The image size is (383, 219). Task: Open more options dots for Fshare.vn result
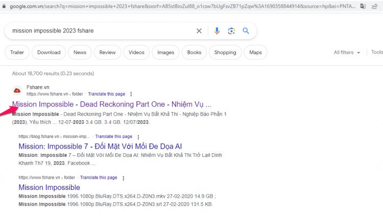click(x=131, y=94)
